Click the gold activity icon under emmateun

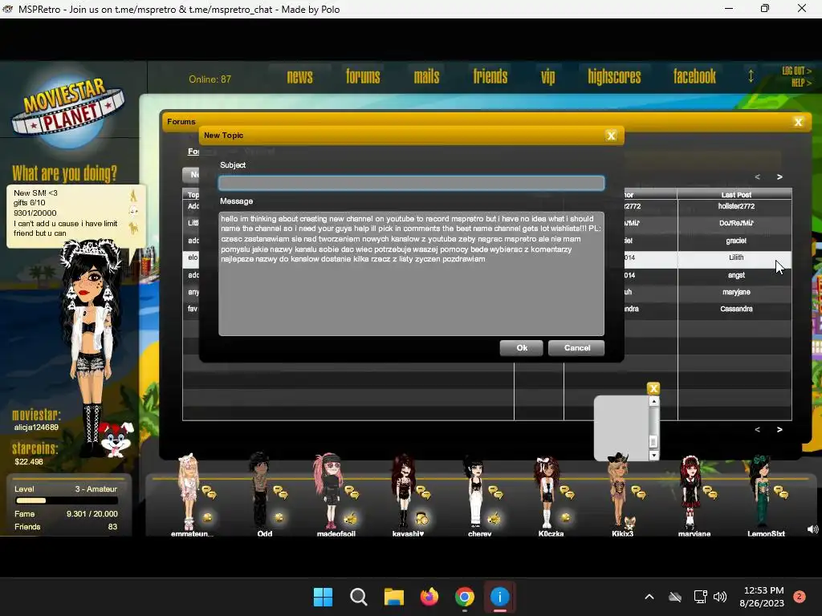coord(208,517)
